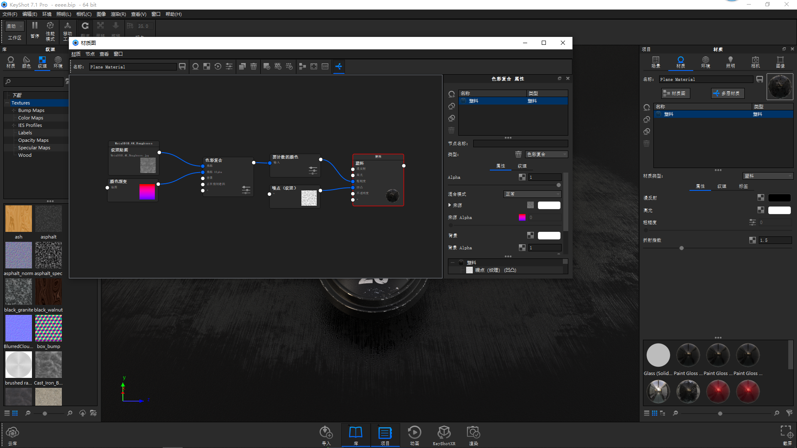Open the 动画 animation icon in bottom toolbar
The image size is (797, 448).
coord(414,433)
